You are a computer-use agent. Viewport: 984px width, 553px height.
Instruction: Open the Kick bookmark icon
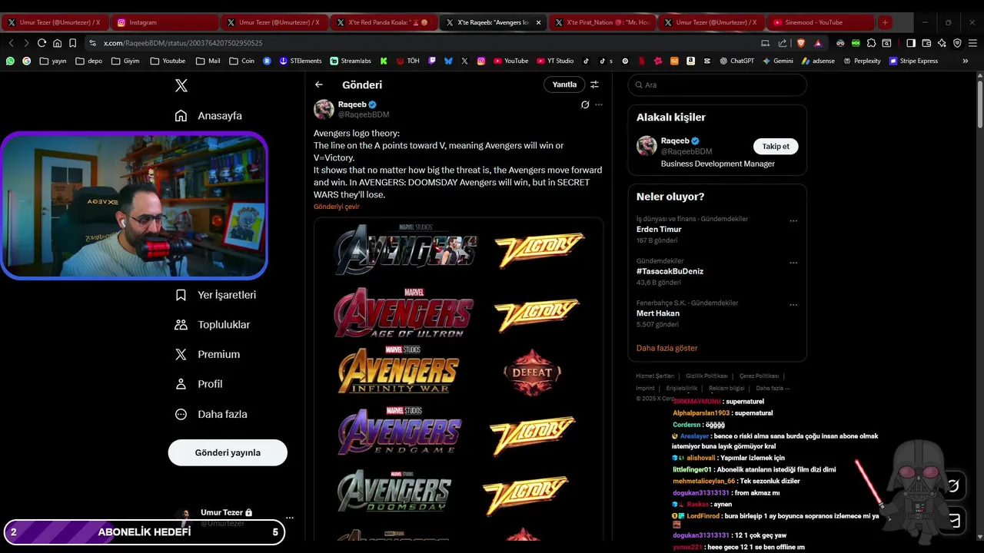pyautogui.click(x=384, y=61)
